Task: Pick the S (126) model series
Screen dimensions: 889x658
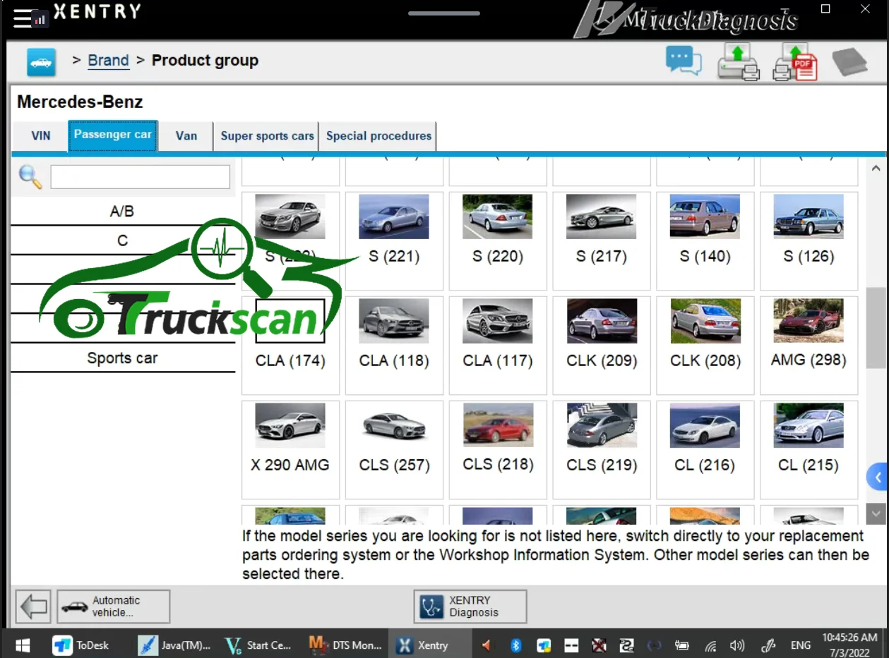Action: click(809, 241)
